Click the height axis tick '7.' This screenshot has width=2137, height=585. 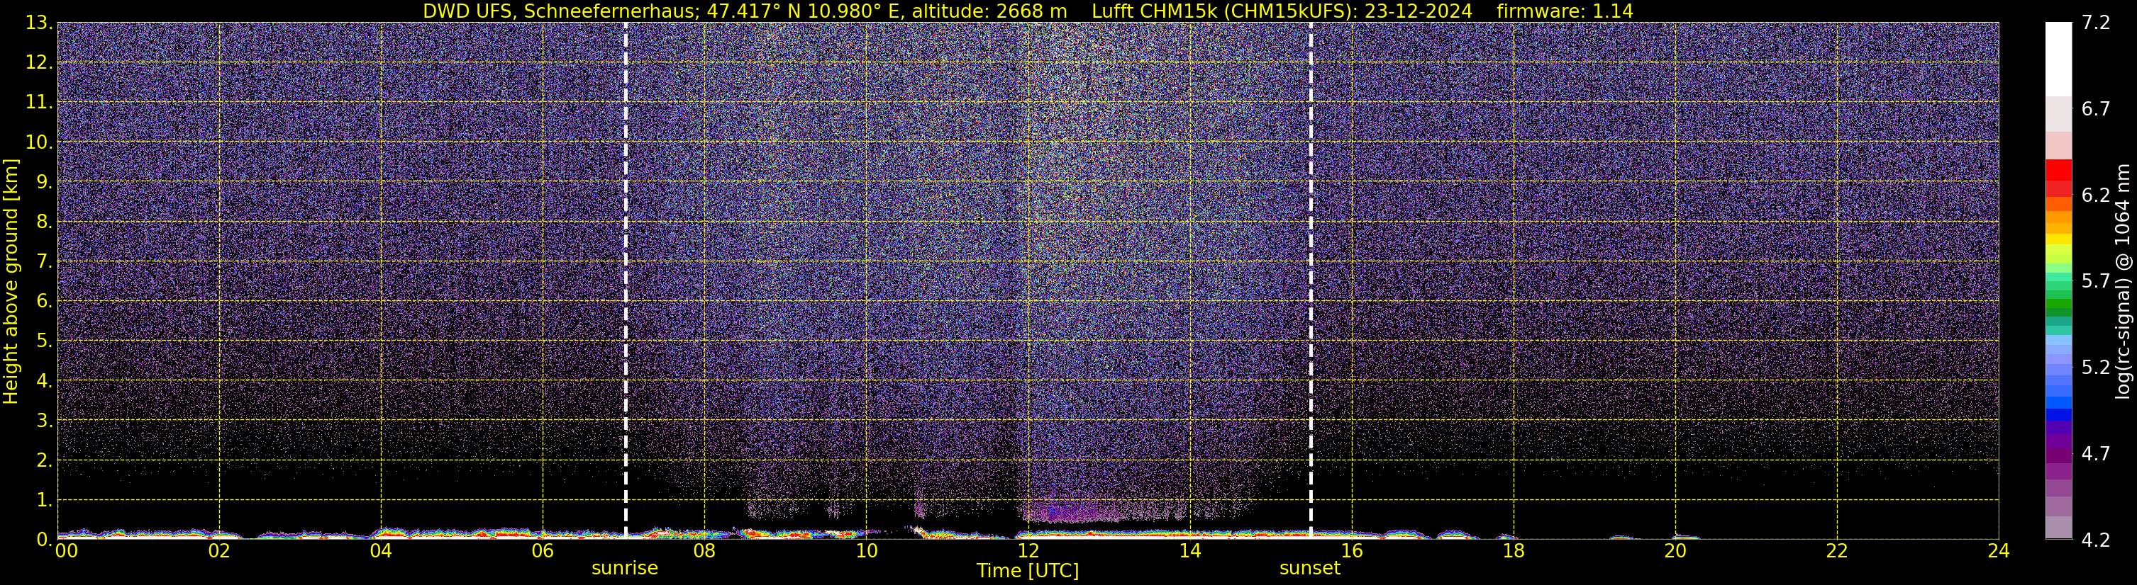(44, 261)
